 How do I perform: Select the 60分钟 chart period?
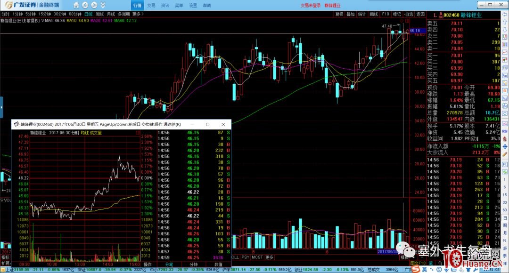click(x=75, y=14)
